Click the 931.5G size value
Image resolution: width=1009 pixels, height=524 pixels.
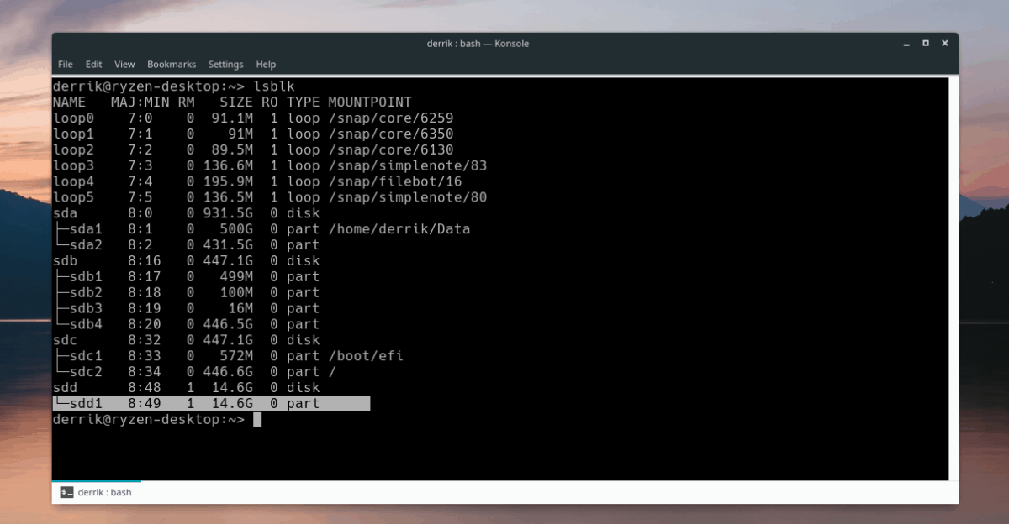point(228,213)
